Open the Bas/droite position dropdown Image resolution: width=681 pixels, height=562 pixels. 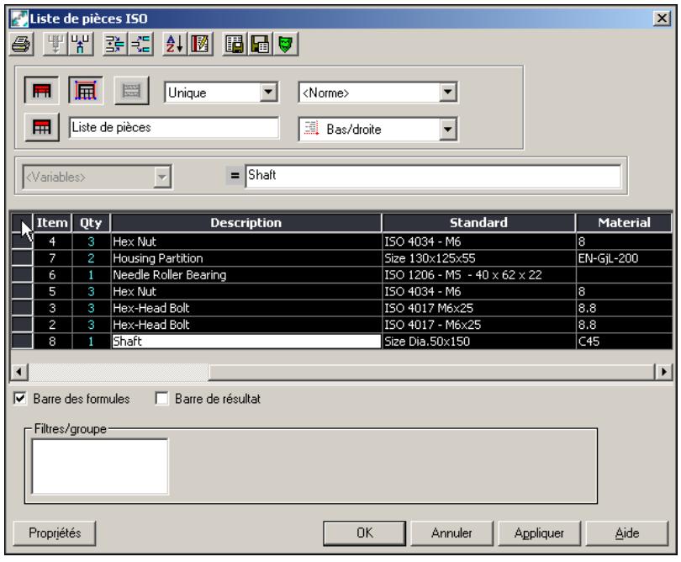[x=447, y=129]
